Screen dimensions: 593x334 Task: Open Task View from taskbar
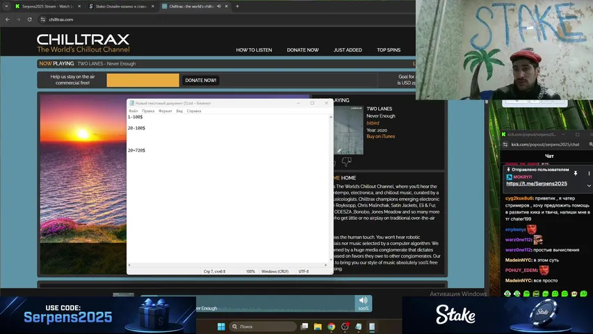(x=304, y=326)
